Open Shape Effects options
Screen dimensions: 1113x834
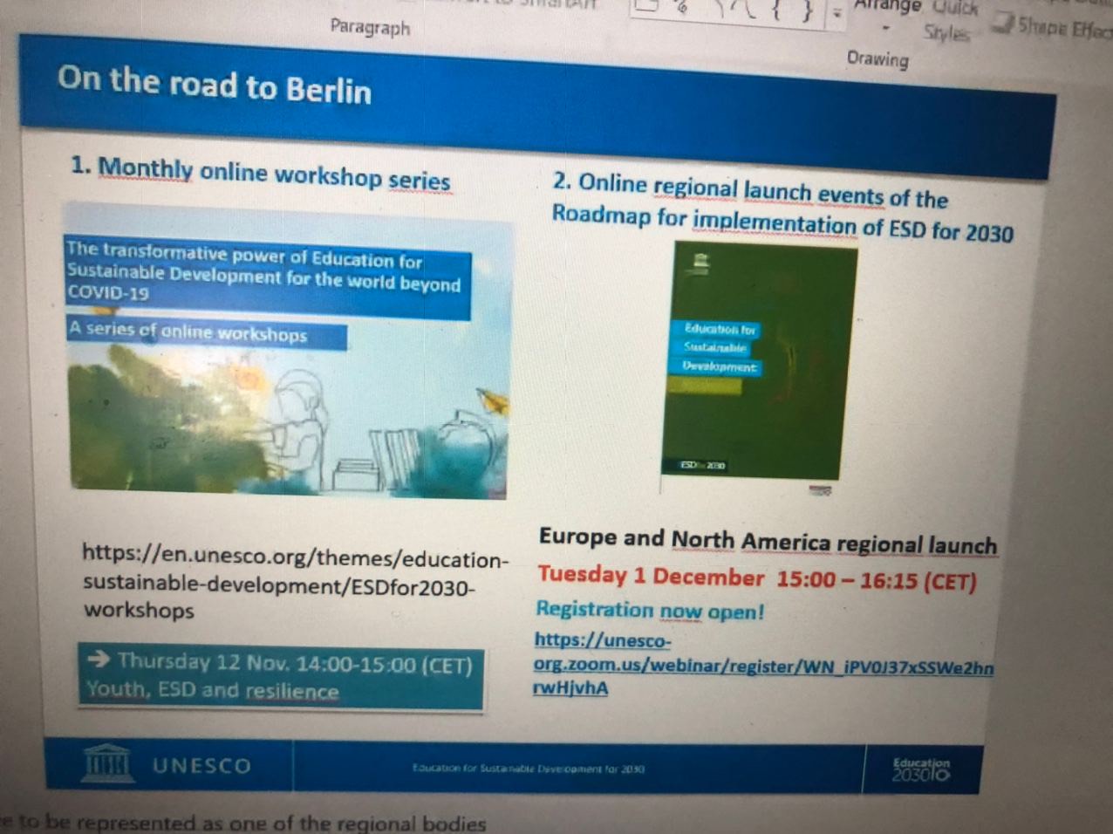click(1054, 28)
